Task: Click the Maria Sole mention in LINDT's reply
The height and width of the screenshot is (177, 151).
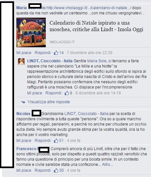Action: (x=97, y=61)
